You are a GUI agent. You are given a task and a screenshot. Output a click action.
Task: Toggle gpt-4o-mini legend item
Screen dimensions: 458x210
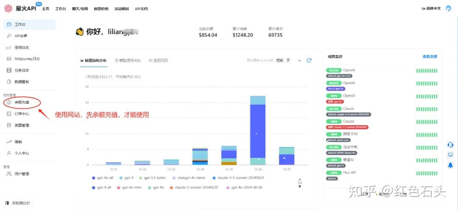[x=129, y=188]
